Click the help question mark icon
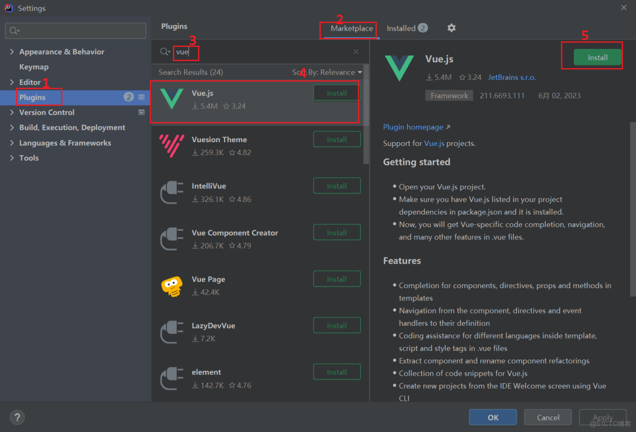636x432 pixels. click(x=17, y=417)
